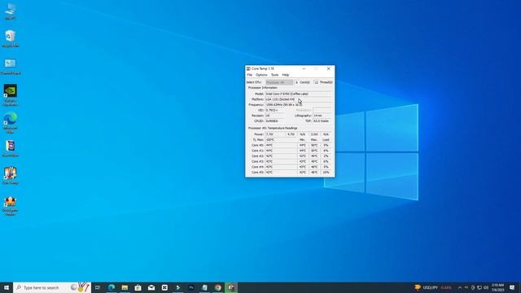The image size is (521, 293).
Task: Click the taskbar search box
Action: pos(52,287)
